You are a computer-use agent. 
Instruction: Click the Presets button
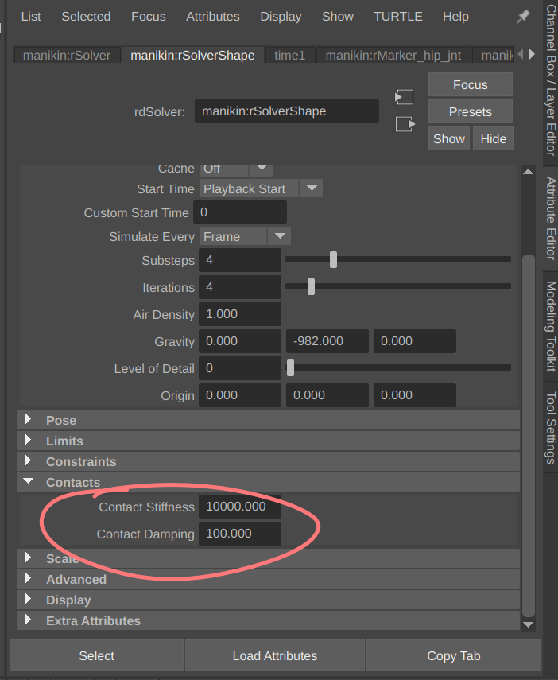471,111
